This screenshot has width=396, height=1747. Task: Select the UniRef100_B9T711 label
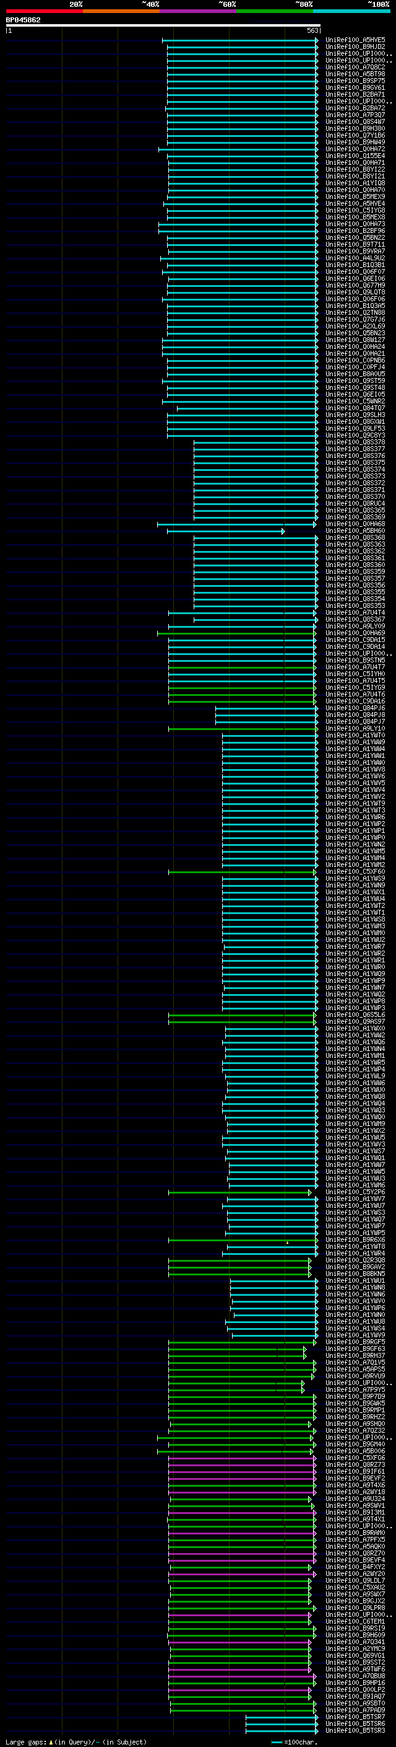355,244
